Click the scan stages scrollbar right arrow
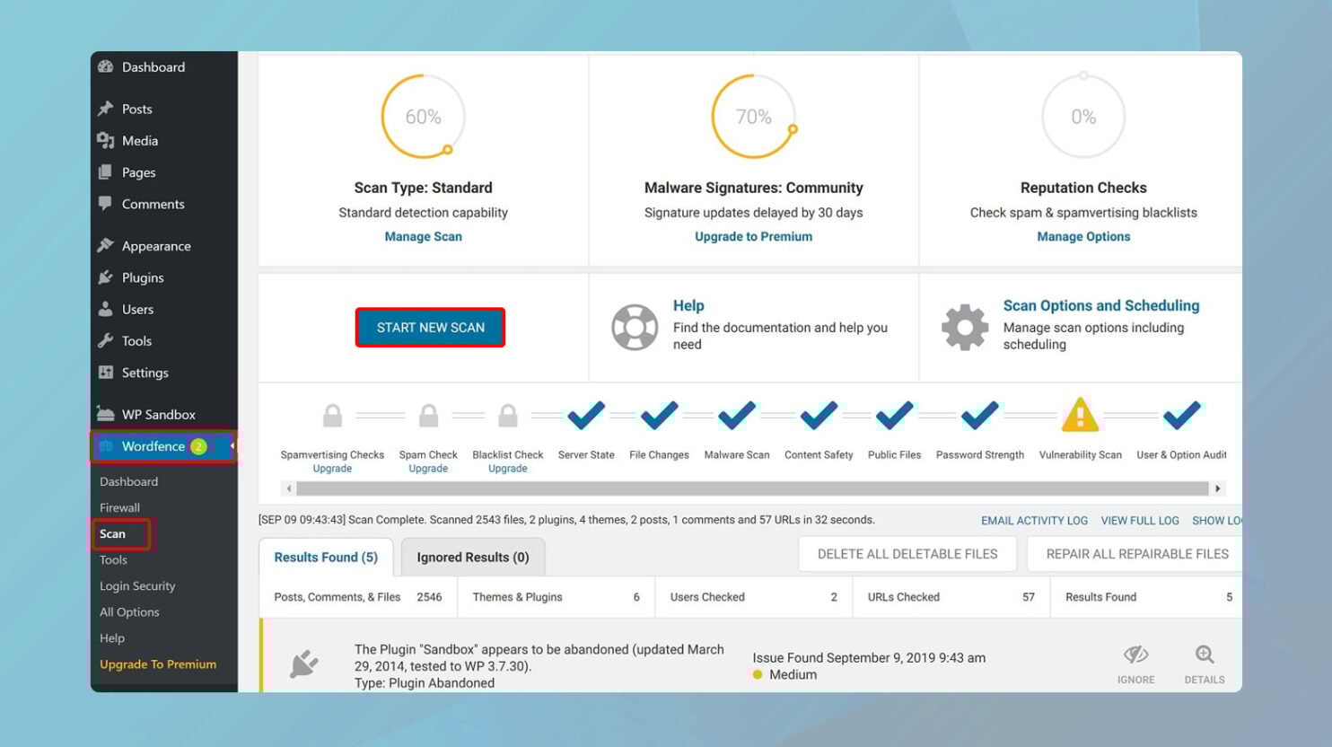Screen dimensions: 1332x747 click(x=1217, y=488)
